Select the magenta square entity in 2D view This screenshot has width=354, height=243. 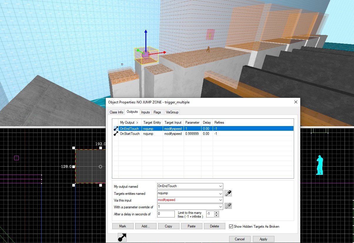[x=16, y=158]
